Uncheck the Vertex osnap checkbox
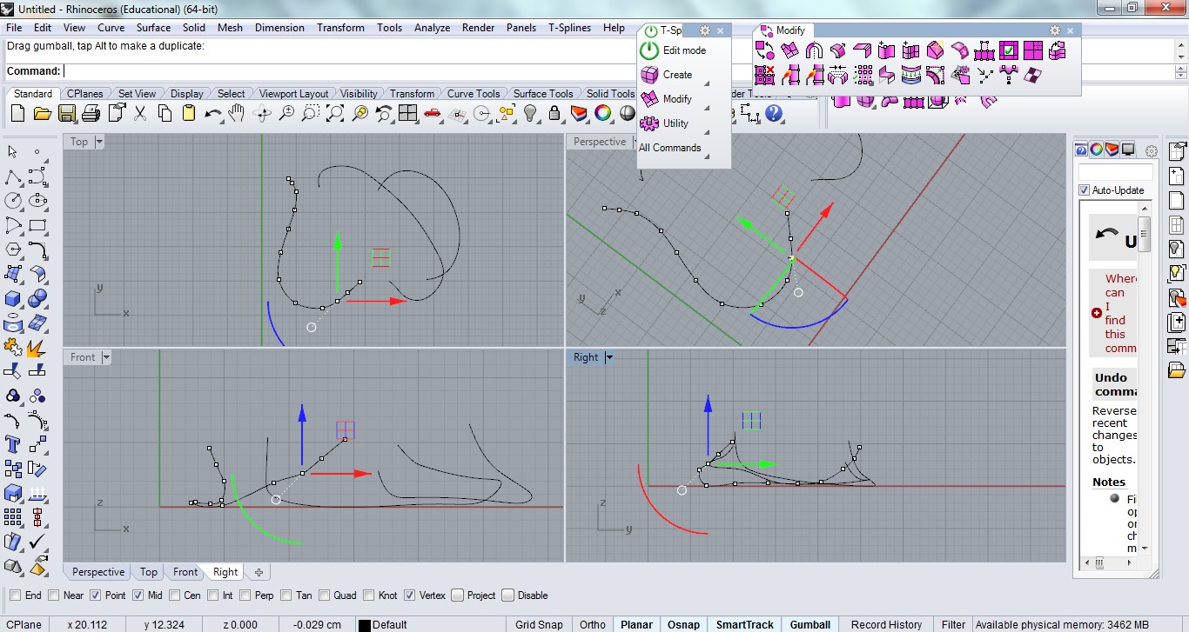Viewport: 1189px width, 632px height. (409, 595)
